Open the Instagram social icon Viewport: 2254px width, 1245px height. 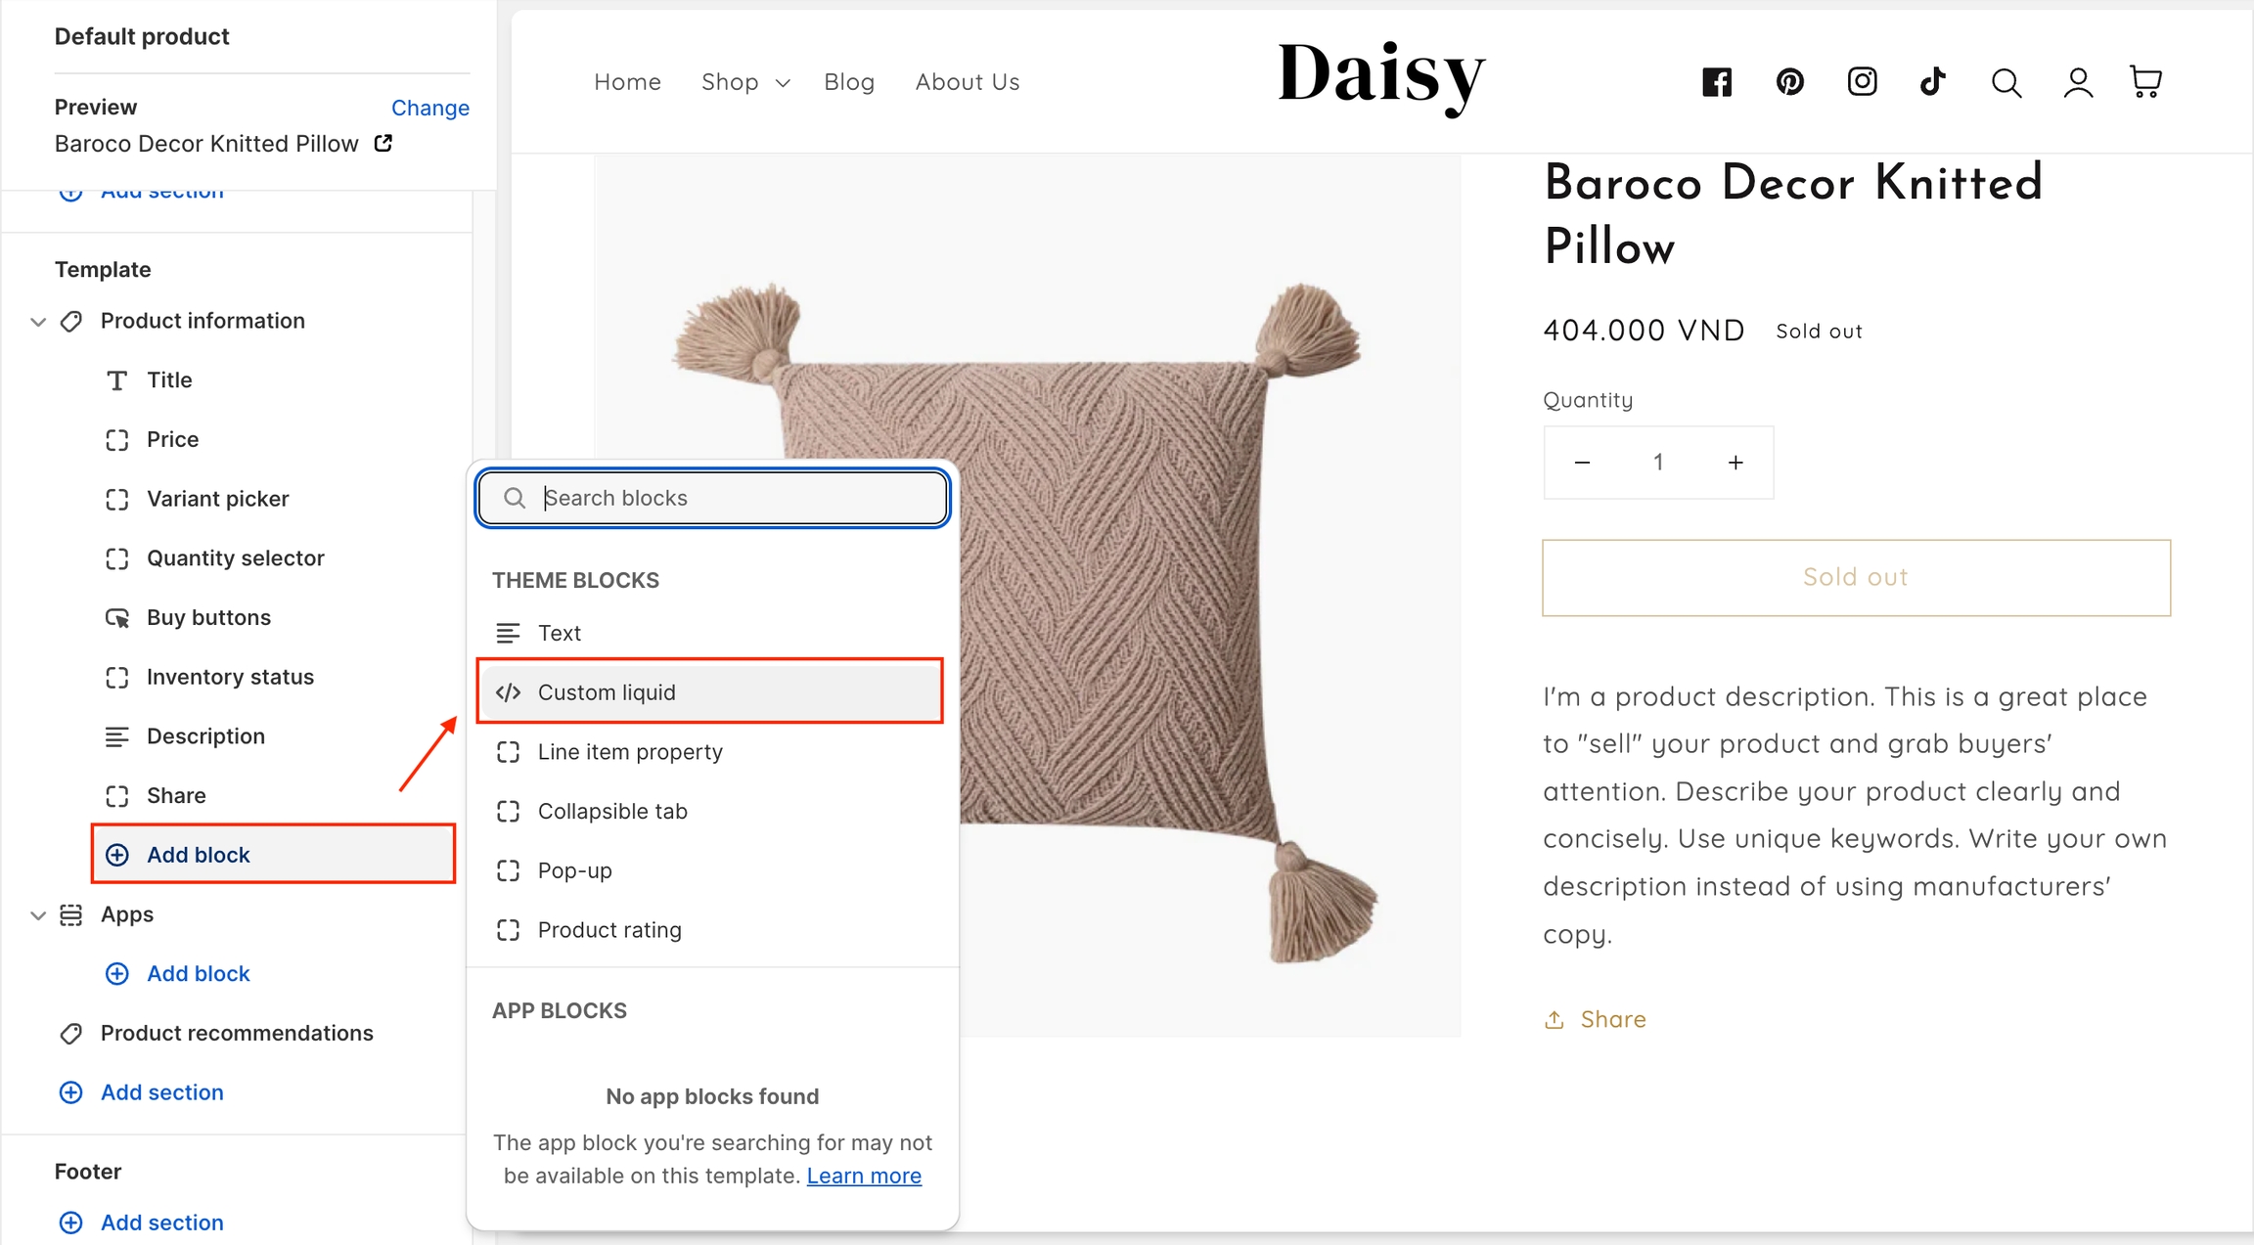(1862, 82)
